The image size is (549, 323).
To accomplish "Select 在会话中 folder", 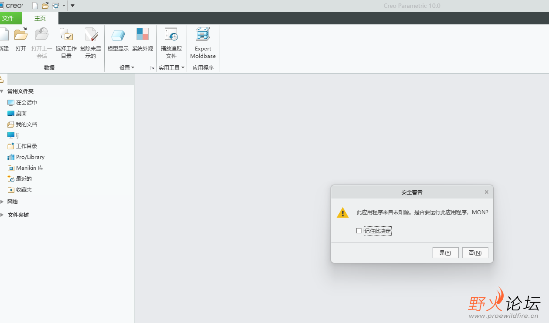I will (x=22, y=103).
